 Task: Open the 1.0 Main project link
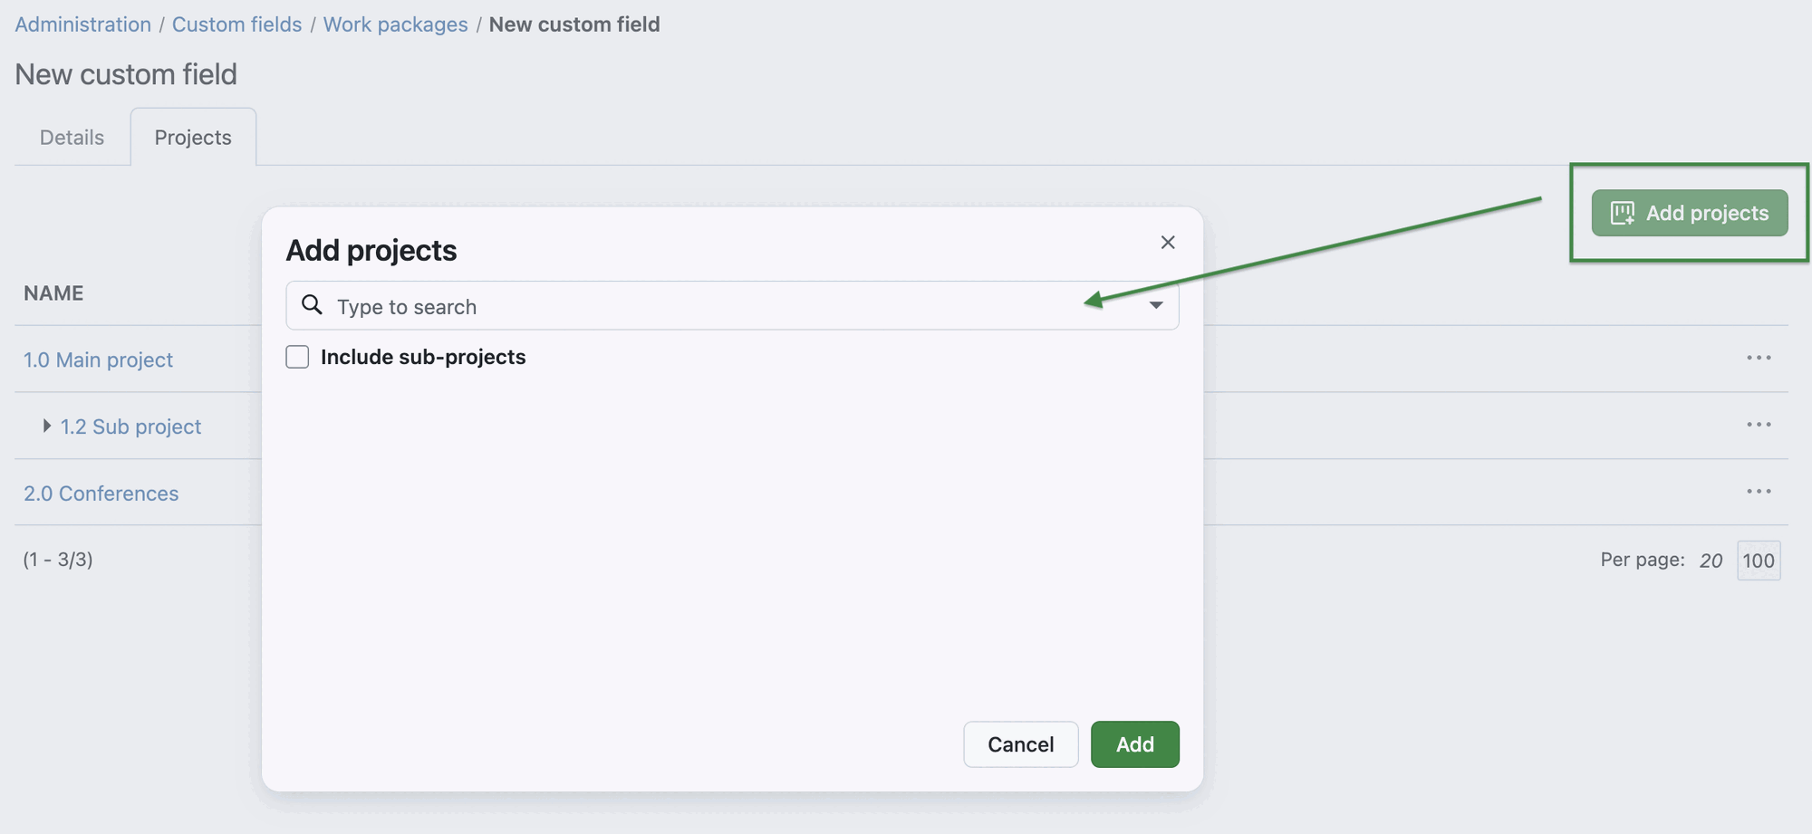98,359
